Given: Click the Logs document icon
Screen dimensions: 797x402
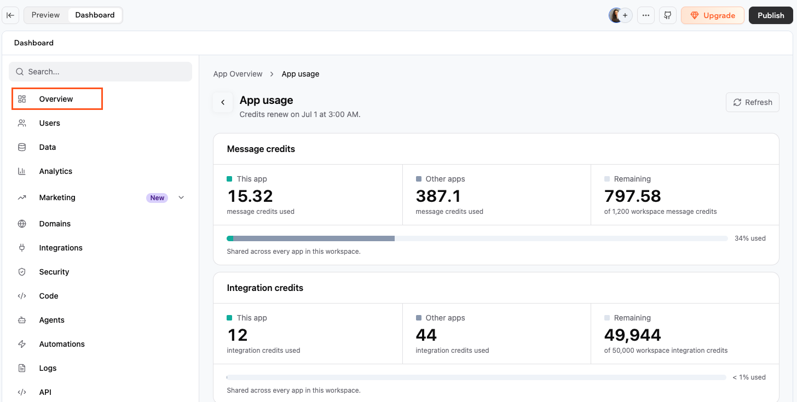Looking at the screenshot, I should (x=22, y=368).
